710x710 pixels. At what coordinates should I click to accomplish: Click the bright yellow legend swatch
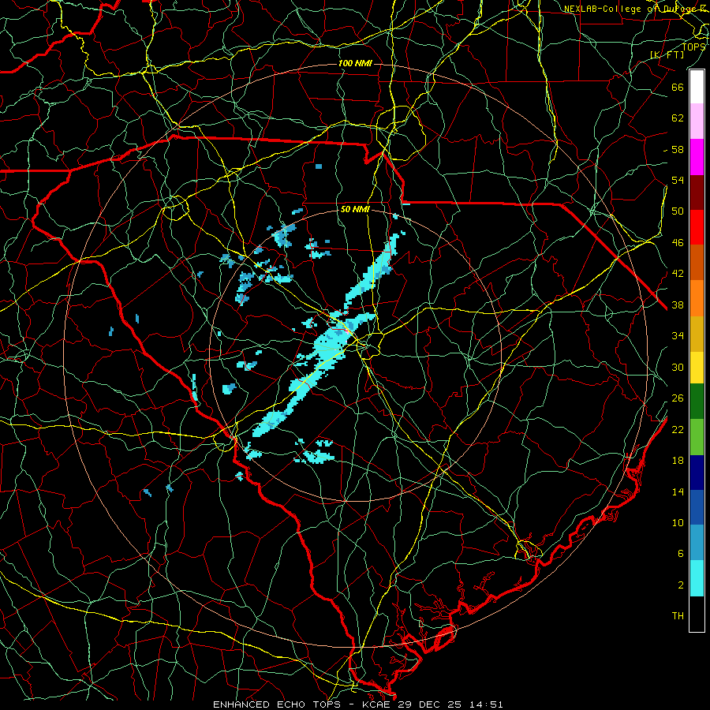(697, 368)
